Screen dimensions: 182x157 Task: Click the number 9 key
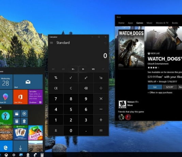pos(86,99)
